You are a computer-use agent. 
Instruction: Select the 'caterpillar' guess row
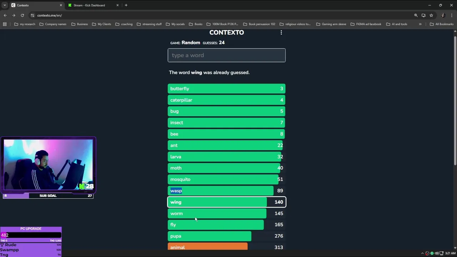coord(227,100)
